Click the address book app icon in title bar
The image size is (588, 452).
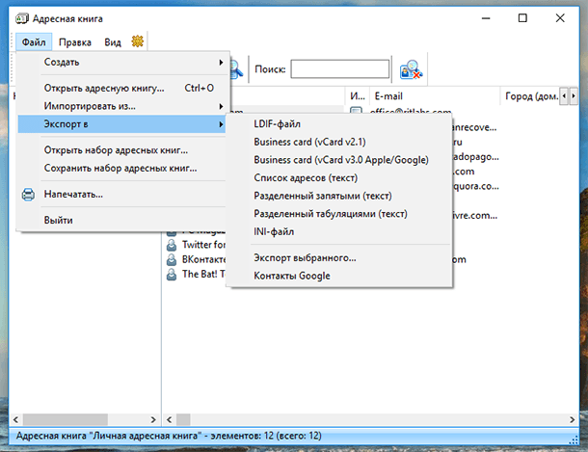click(22, 18)
